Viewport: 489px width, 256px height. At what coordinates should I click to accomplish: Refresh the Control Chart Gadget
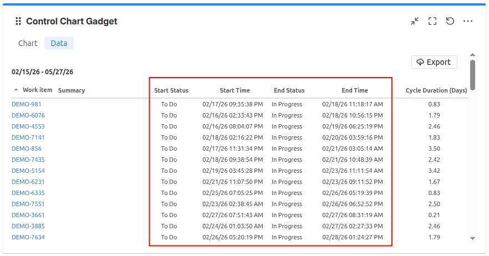click(x=450, y=21)
